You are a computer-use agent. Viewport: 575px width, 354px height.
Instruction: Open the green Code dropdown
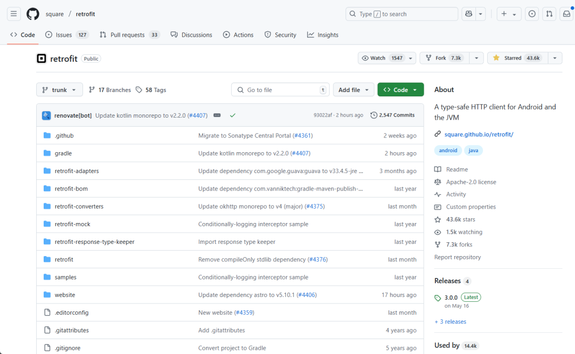point(400,89)
